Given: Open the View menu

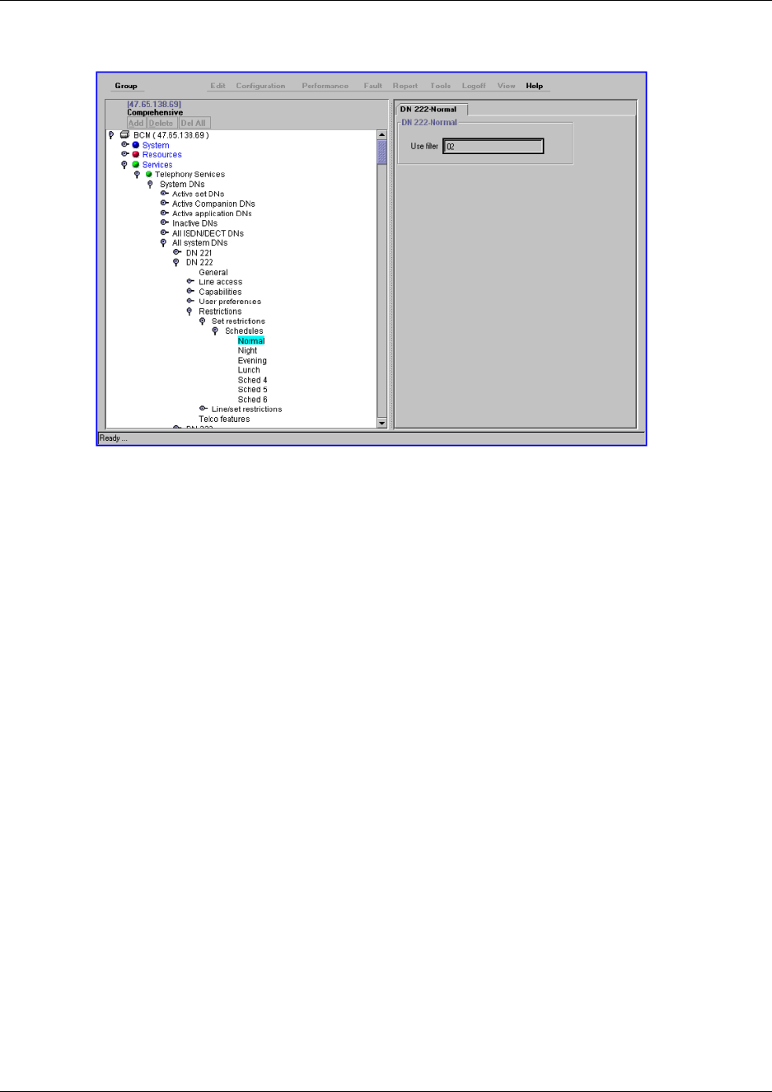Looking at the screenshot, I should coord(506,86).
